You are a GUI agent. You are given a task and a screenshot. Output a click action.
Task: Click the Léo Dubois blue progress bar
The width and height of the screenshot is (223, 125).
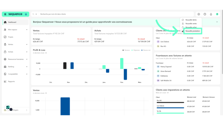(x=170, y=108)
